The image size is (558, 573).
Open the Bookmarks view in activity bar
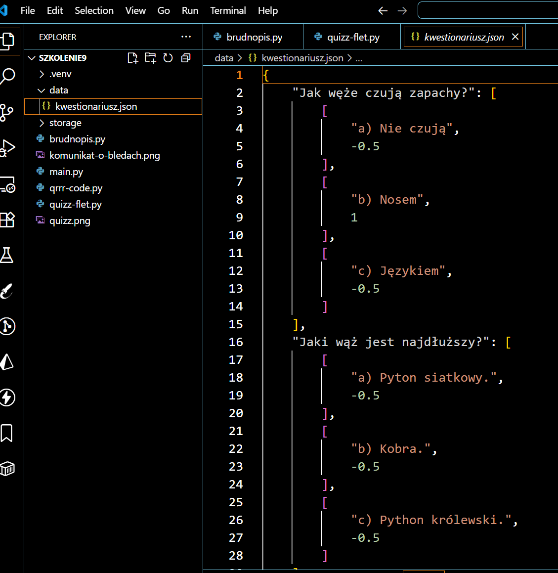point(6,433)
